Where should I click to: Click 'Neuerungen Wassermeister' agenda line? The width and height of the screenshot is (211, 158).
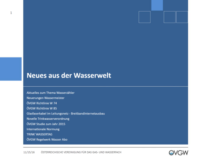pos(45,98)
